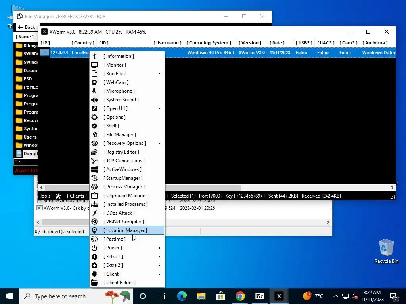Click the Tools wrench icon in status bar
Image resolution: width=406 pixels, height=304 pixels.
click(x=58, y=196)
